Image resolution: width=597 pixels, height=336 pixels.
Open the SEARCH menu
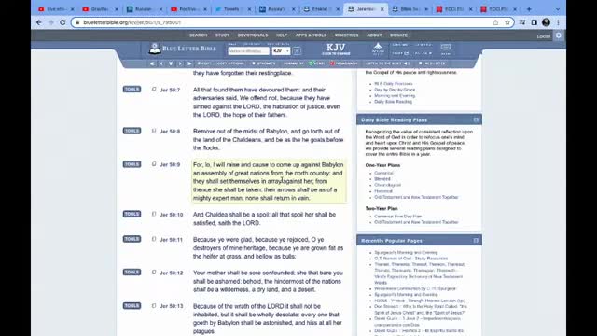click(199, 35)
